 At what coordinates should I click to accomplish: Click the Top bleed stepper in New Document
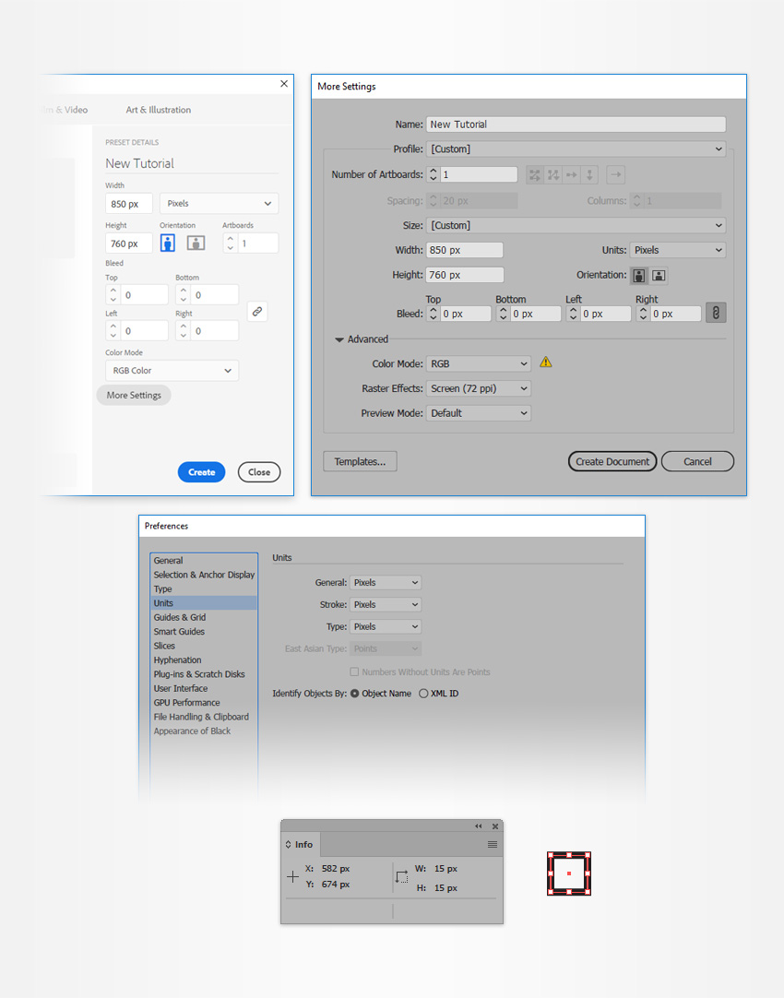click(x=113, y=294)
